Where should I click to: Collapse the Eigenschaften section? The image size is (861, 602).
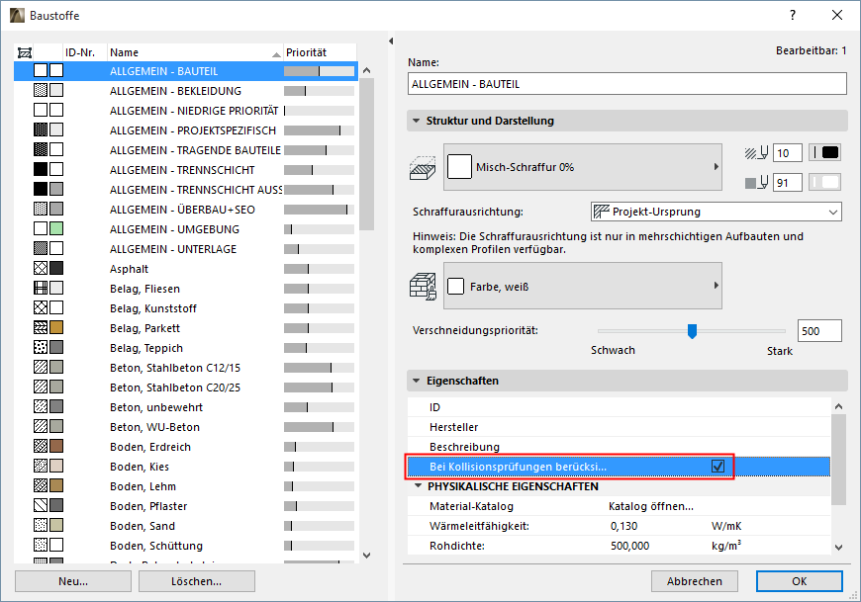point(417,381)
